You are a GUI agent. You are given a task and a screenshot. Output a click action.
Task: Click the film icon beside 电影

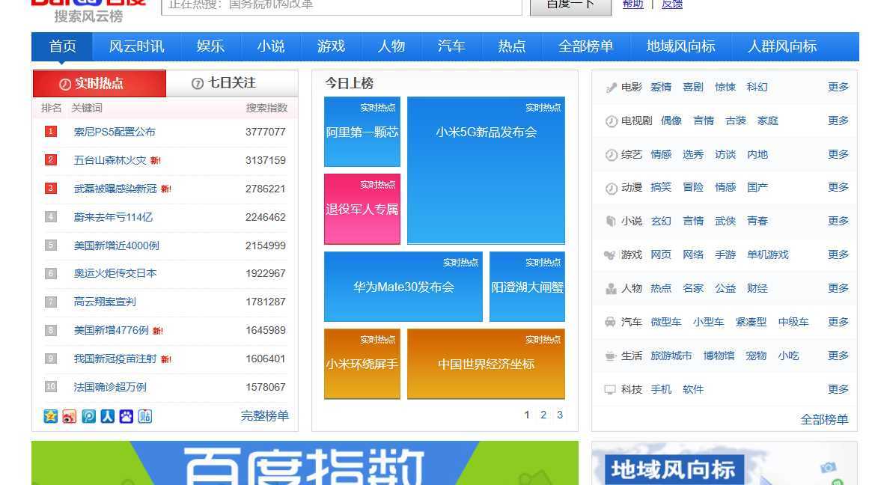[612, 88]
